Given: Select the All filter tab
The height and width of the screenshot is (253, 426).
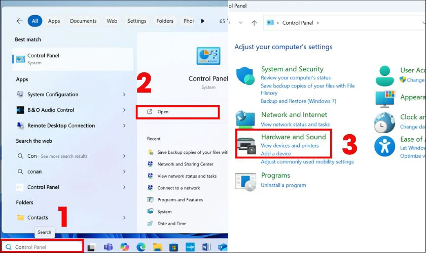Looking at the screenshot, I should (x=35, y=21).
